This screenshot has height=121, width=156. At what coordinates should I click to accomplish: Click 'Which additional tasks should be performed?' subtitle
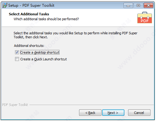point(46,19)
